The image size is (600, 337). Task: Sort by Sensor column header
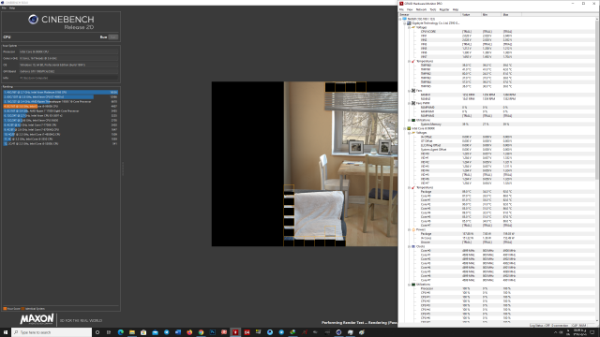point(429,15)
